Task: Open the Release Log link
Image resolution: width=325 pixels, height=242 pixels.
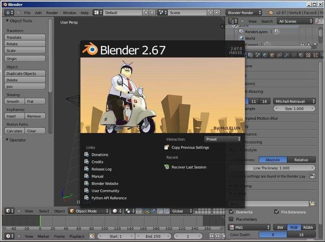Action: 101,169
